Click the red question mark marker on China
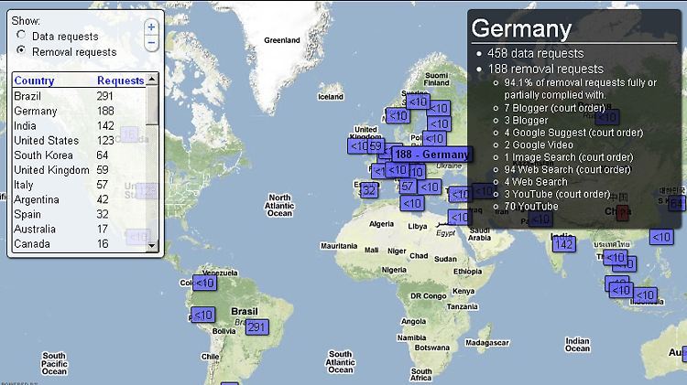Image resolution: width=687 pixels, height=385 pixels. tap(623, 214)
